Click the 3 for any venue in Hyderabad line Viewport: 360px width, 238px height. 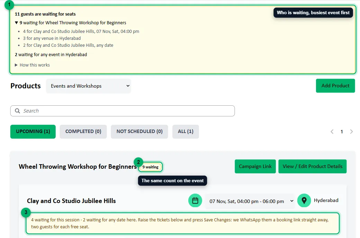pos(52,38)
